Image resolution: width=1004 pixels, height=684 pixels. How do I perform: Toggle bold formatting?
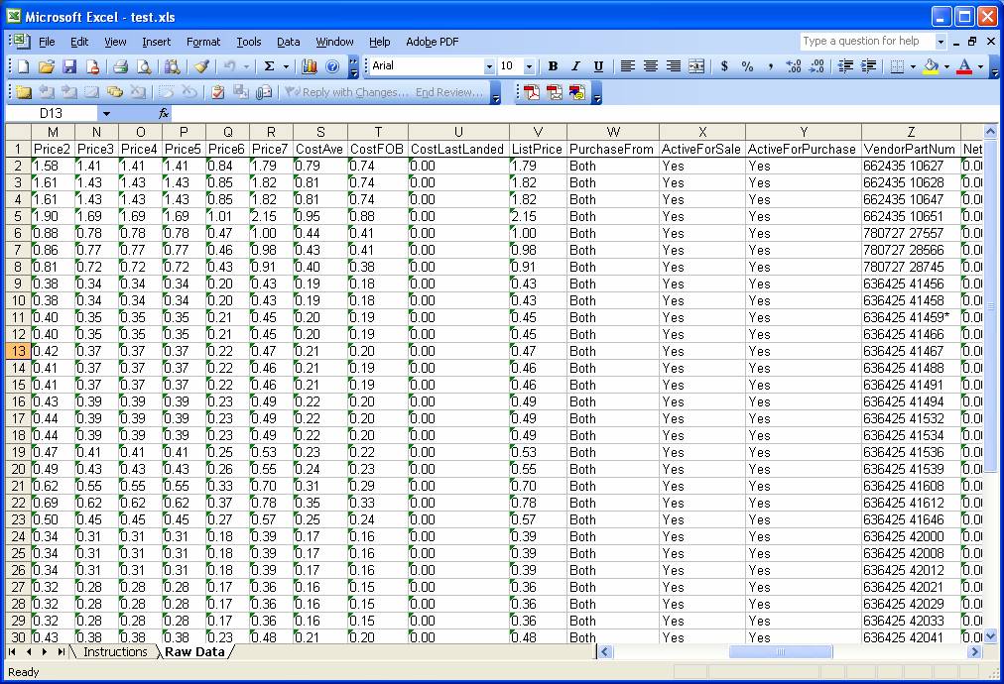553,66
